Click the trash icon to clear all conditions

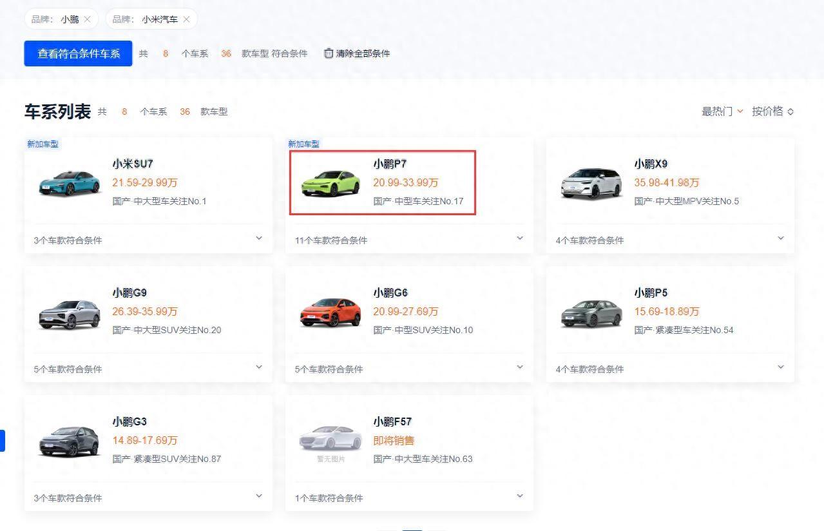(x=329, y=53)
